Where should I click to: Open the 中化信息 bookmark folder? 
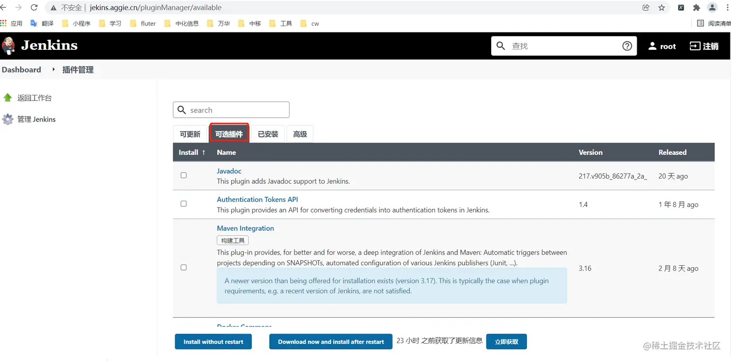182,23
